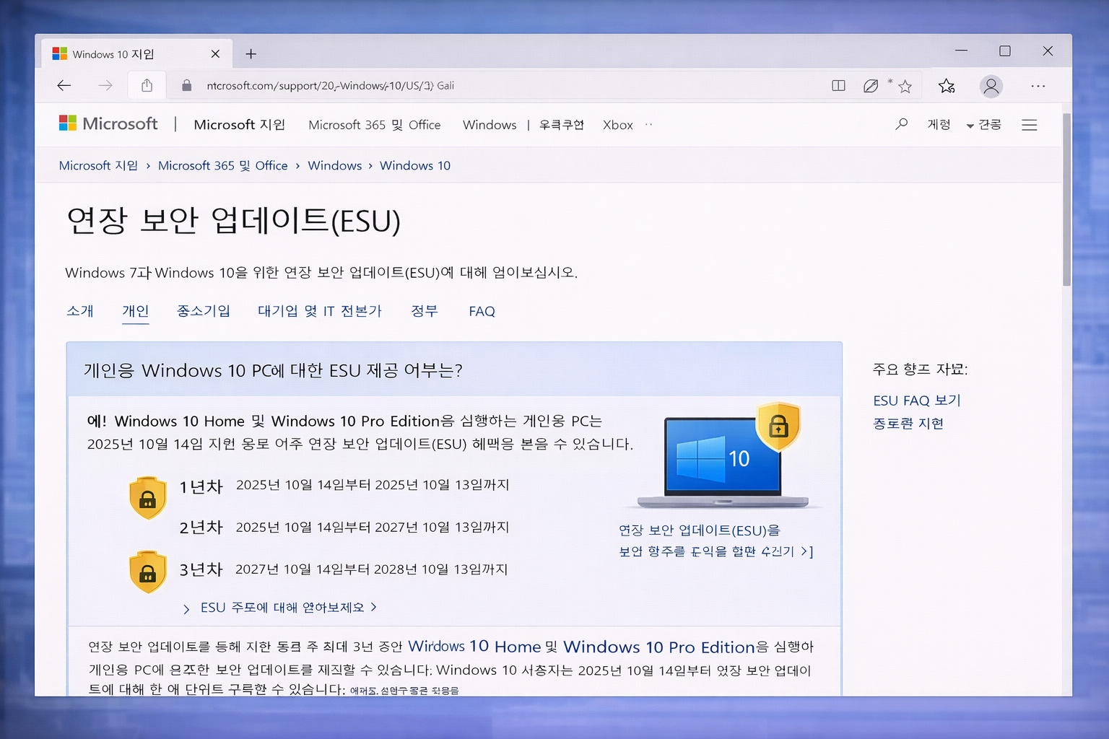Screen dimensions: 1109x739
Task: Click the 3년차 date range text
Action: click(372, 569)
